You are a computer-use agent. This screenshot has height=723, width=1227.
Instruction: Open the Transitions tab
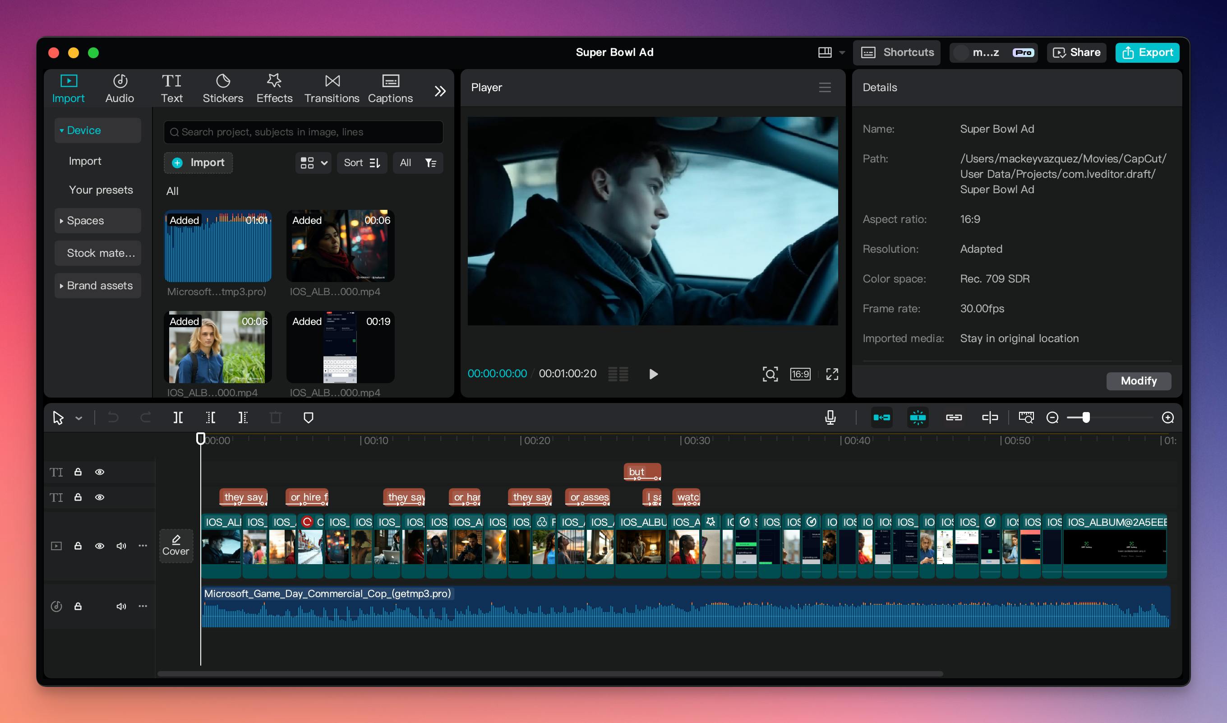click(332, 88)
